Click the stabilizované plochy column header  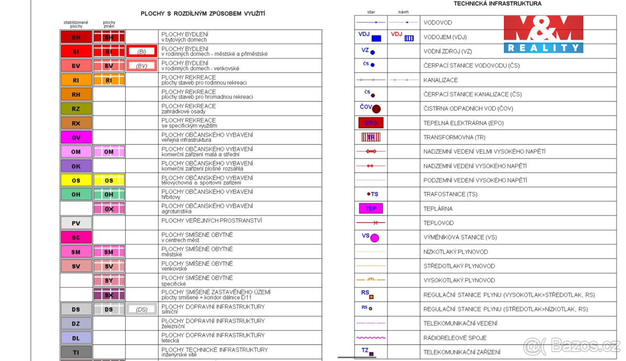76,24
